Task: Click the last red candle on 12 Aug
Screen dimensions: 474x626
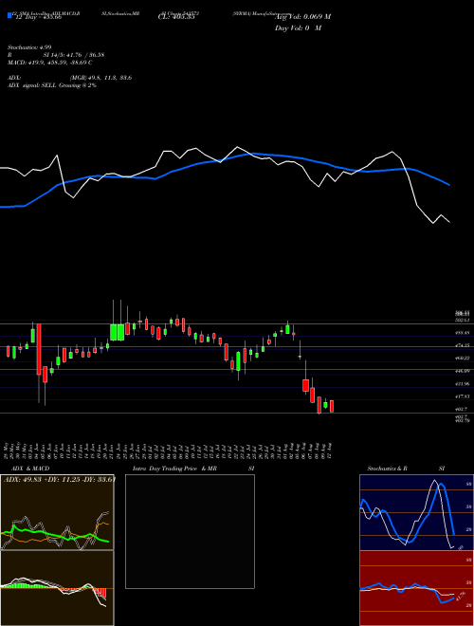Action: (x=332, y=406)
